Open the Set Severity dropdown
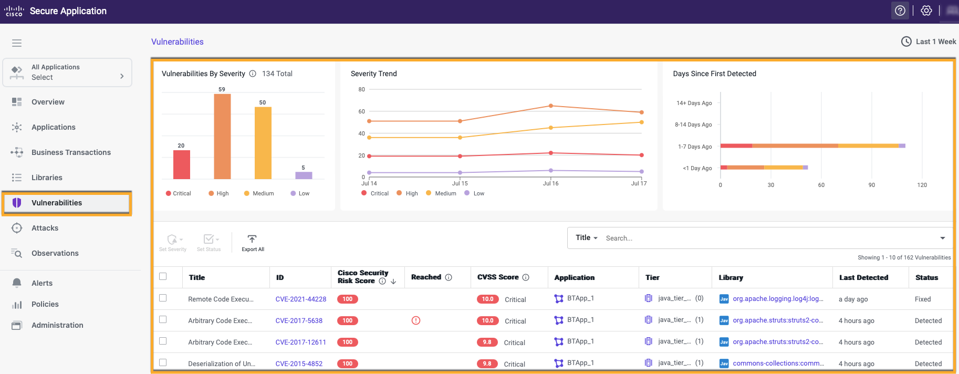The image size is (959, 374). [x=173, y=243]
